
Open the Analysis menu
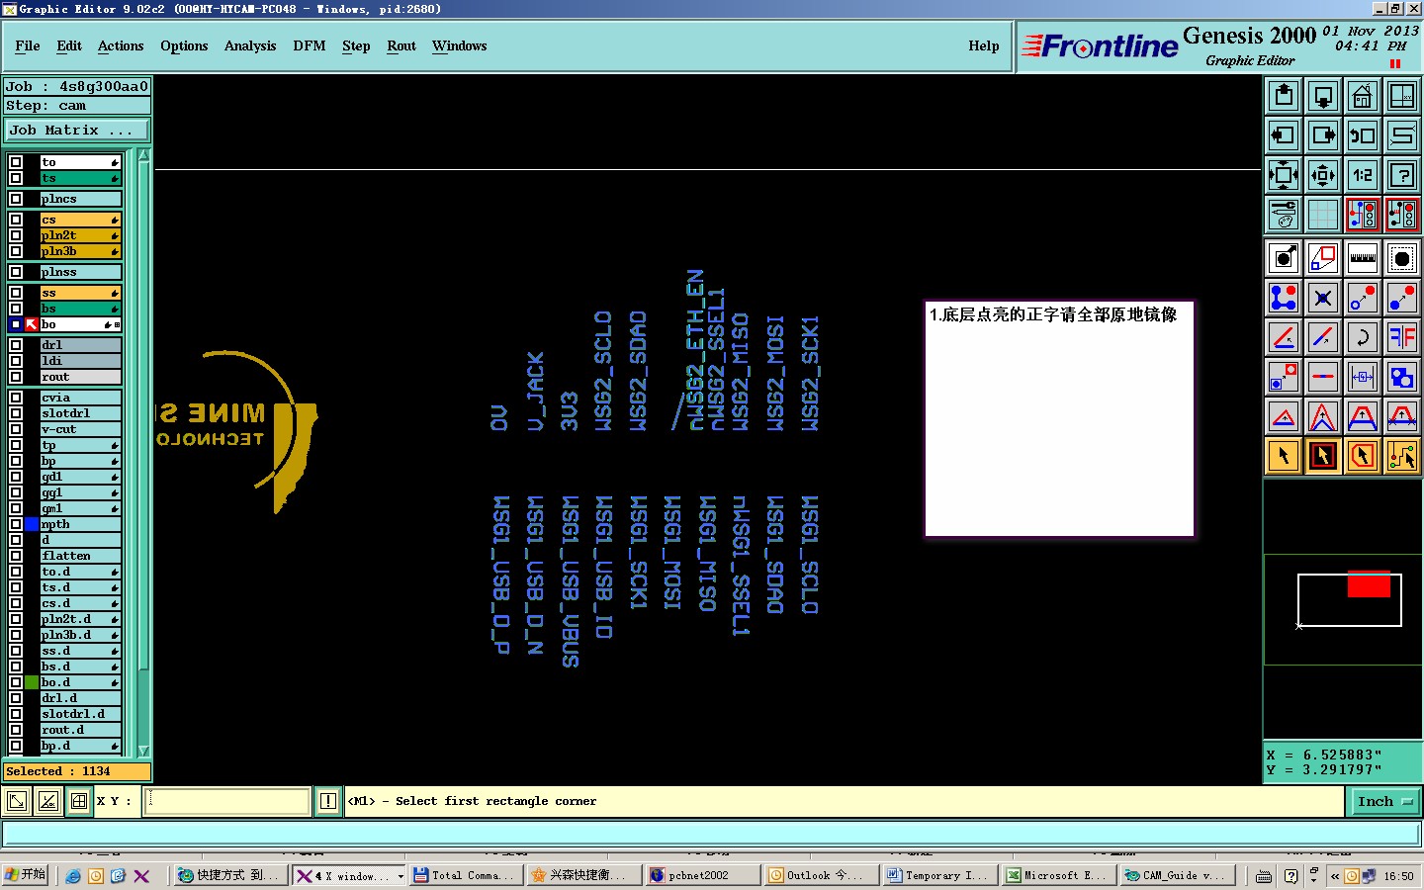point(250,46)
